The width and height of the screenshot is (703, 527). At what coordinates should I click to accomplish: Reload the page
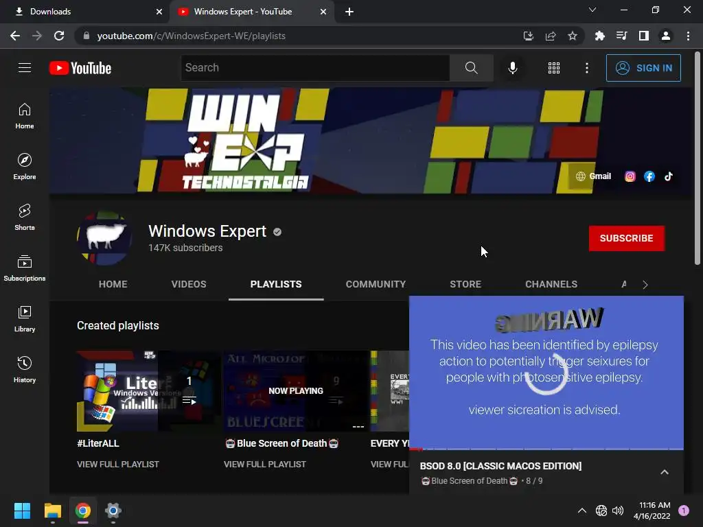click(59, 36)
